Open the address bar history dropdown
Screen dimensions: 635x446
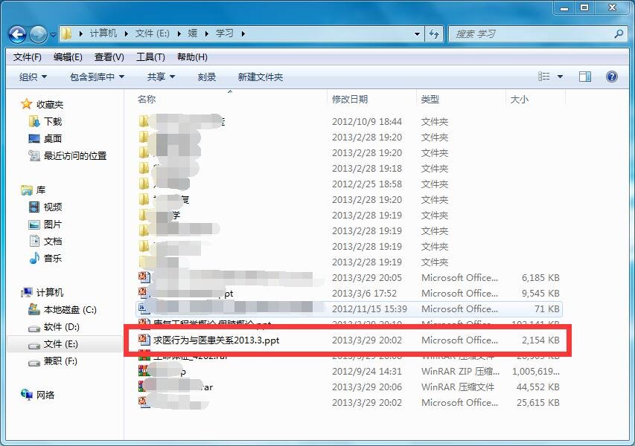417,34
